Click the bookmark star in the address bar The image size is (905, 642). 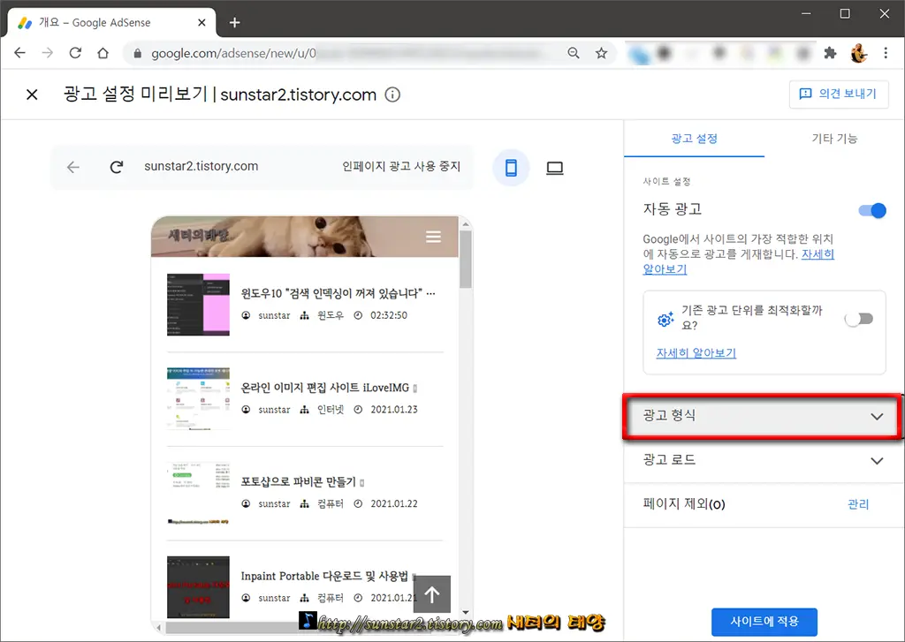602,53
